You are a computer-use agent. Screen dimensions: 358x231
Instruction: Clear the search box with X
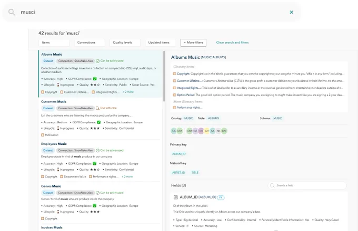pyautogui.click(x=291, y=12)
